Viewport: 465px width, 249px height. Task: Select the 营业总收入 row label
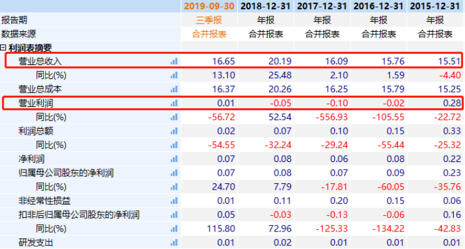click(40, 61)
